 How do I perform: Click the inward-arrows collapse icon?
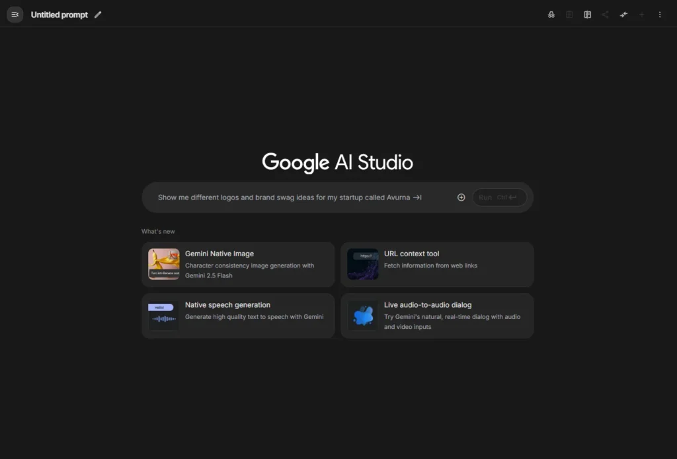(623, 15)
